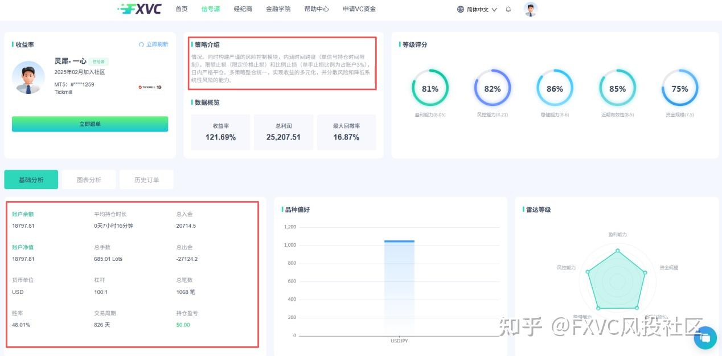
Task: Click the 81% 盈利能力 gauge
Action: click(x=430, y=88)
